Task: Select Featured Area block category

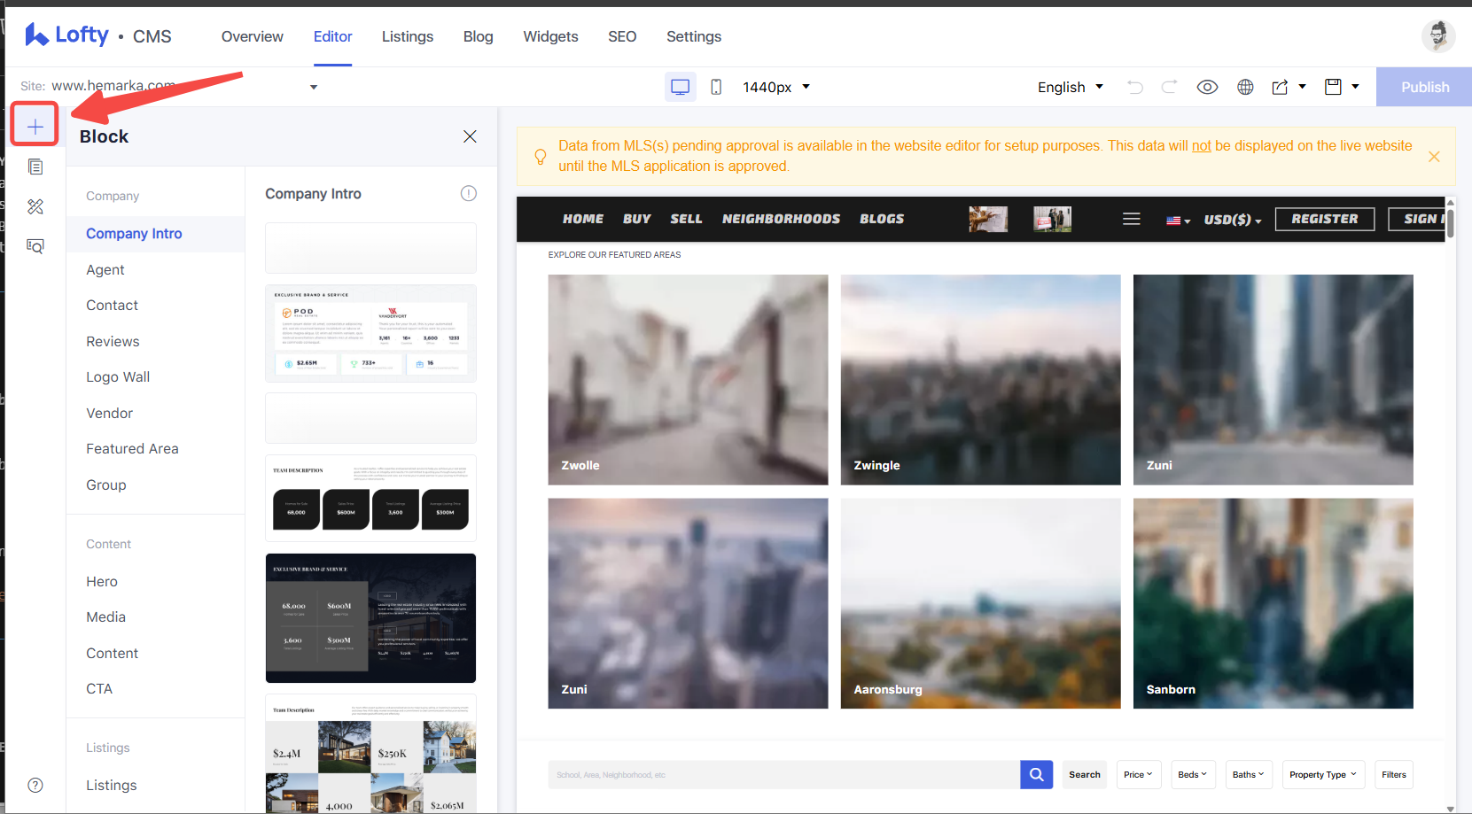Action: click(132, 449)
